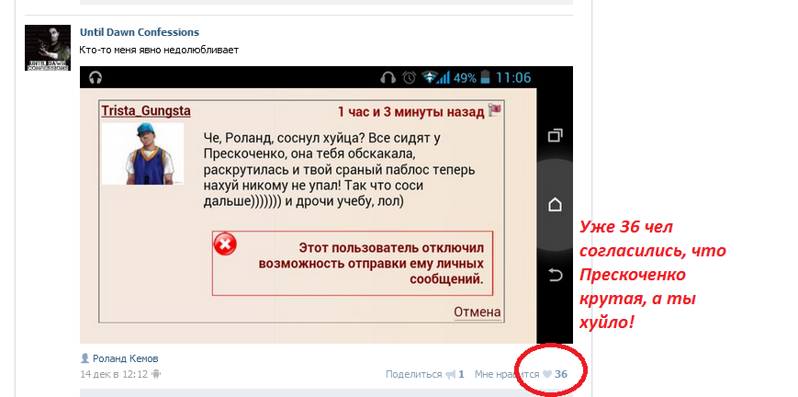The image size is (798, 397).
Task: Click the Мне нравится like link
Action: 506,375
